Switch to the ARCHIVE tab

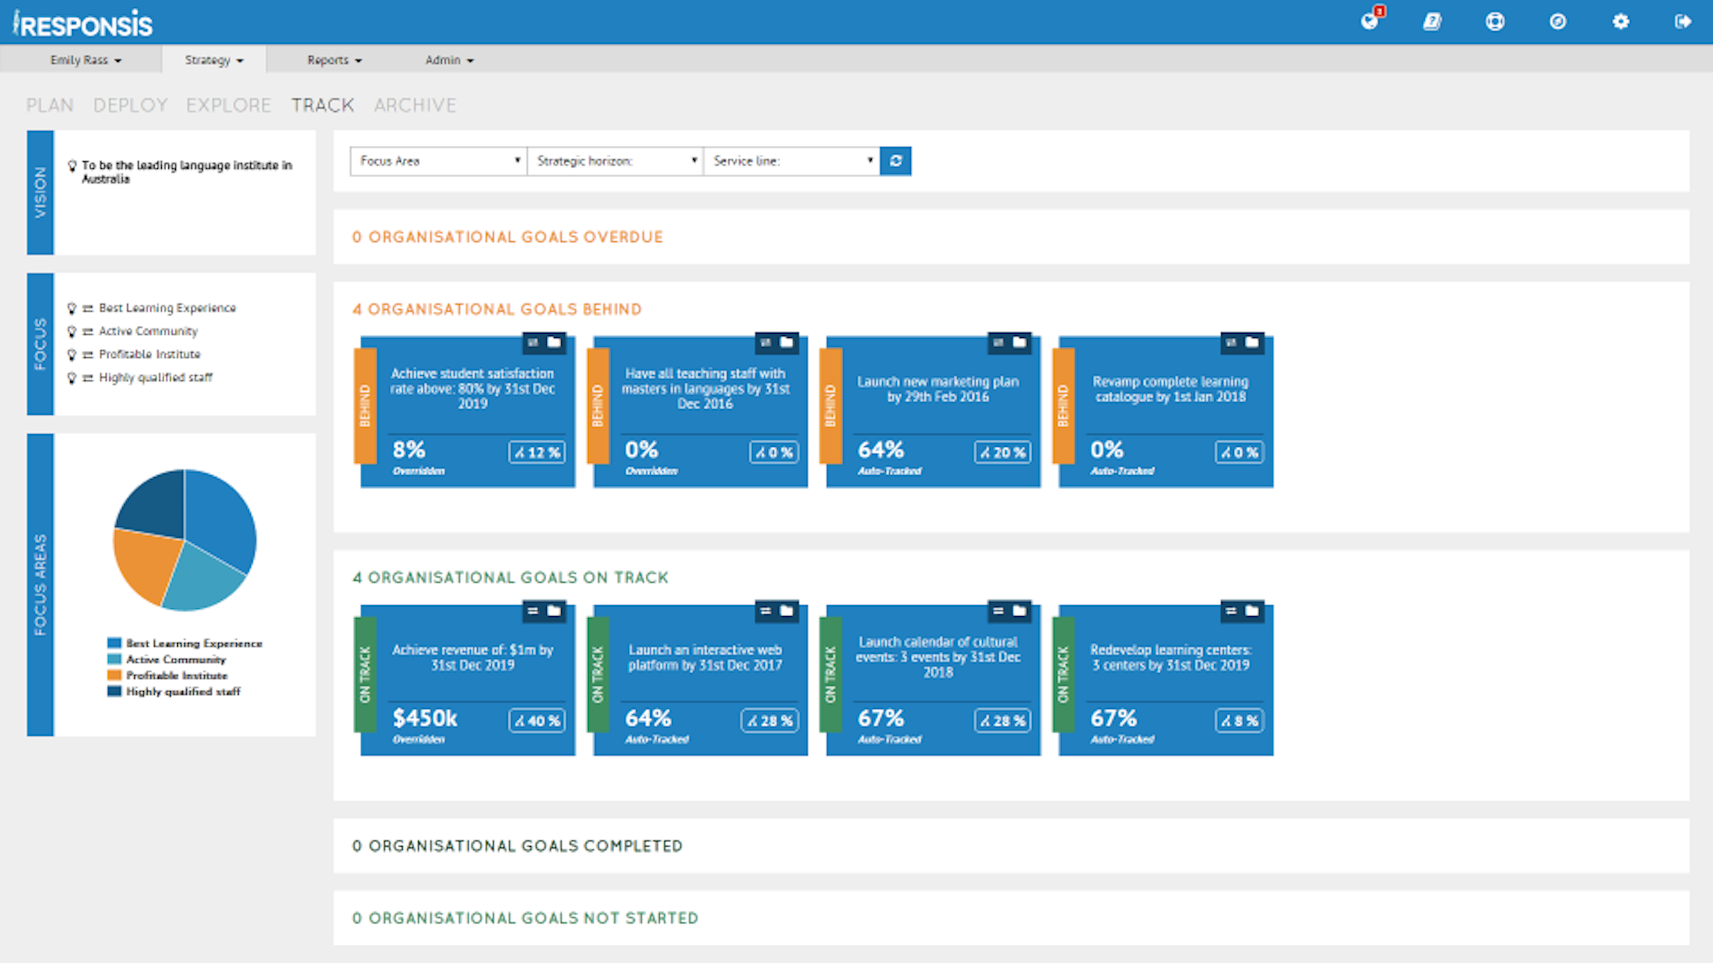pos(415,104)
